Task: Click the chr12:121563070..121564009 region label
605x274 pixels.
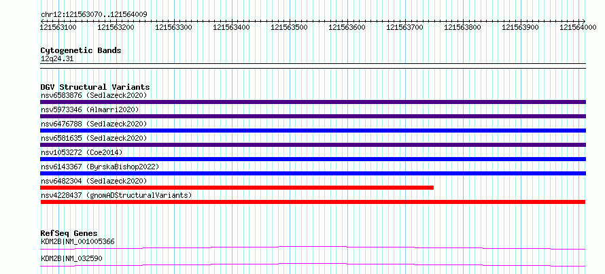Action: tap(94, 15)
